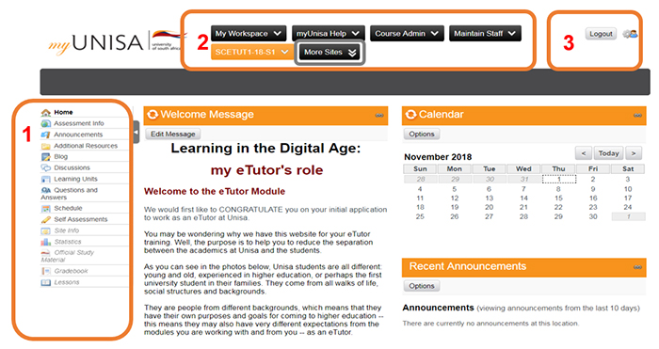
Task: Click Options button under Calendar
Action: [x=422, y=135]
